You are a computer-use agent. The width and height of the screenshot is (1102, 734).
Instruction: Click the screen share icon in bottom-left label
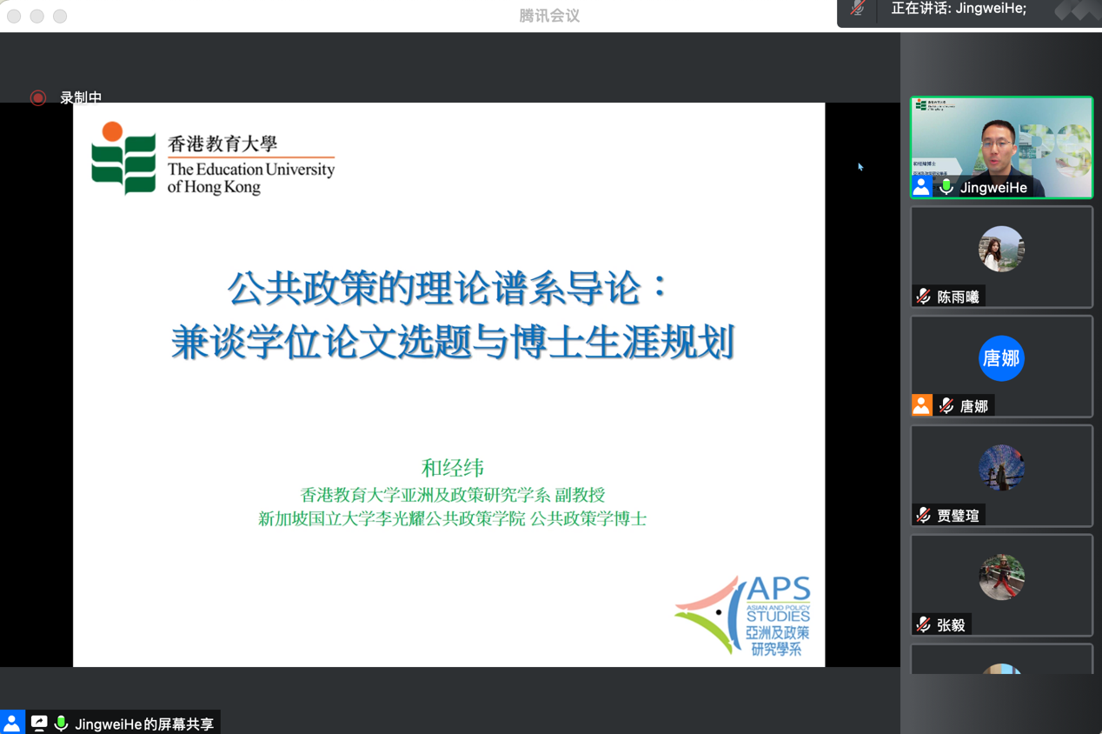(39, 723)
